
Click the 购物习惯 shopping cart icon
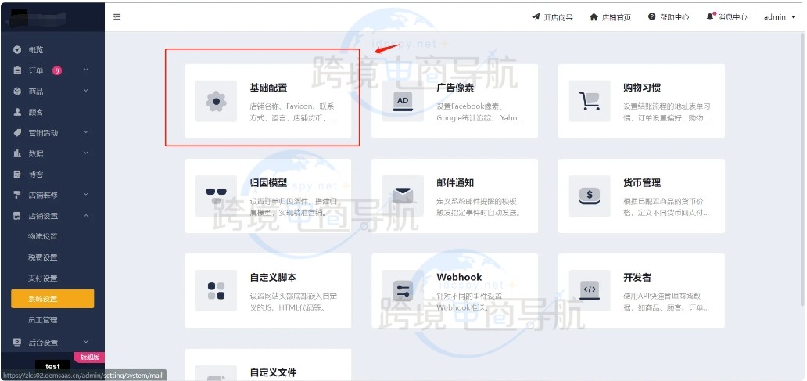coord(590,102)
